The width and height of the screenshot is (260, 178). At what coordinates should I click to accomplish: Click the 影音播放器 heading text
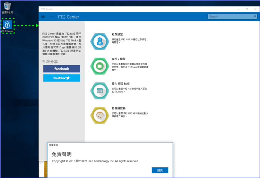119,108
